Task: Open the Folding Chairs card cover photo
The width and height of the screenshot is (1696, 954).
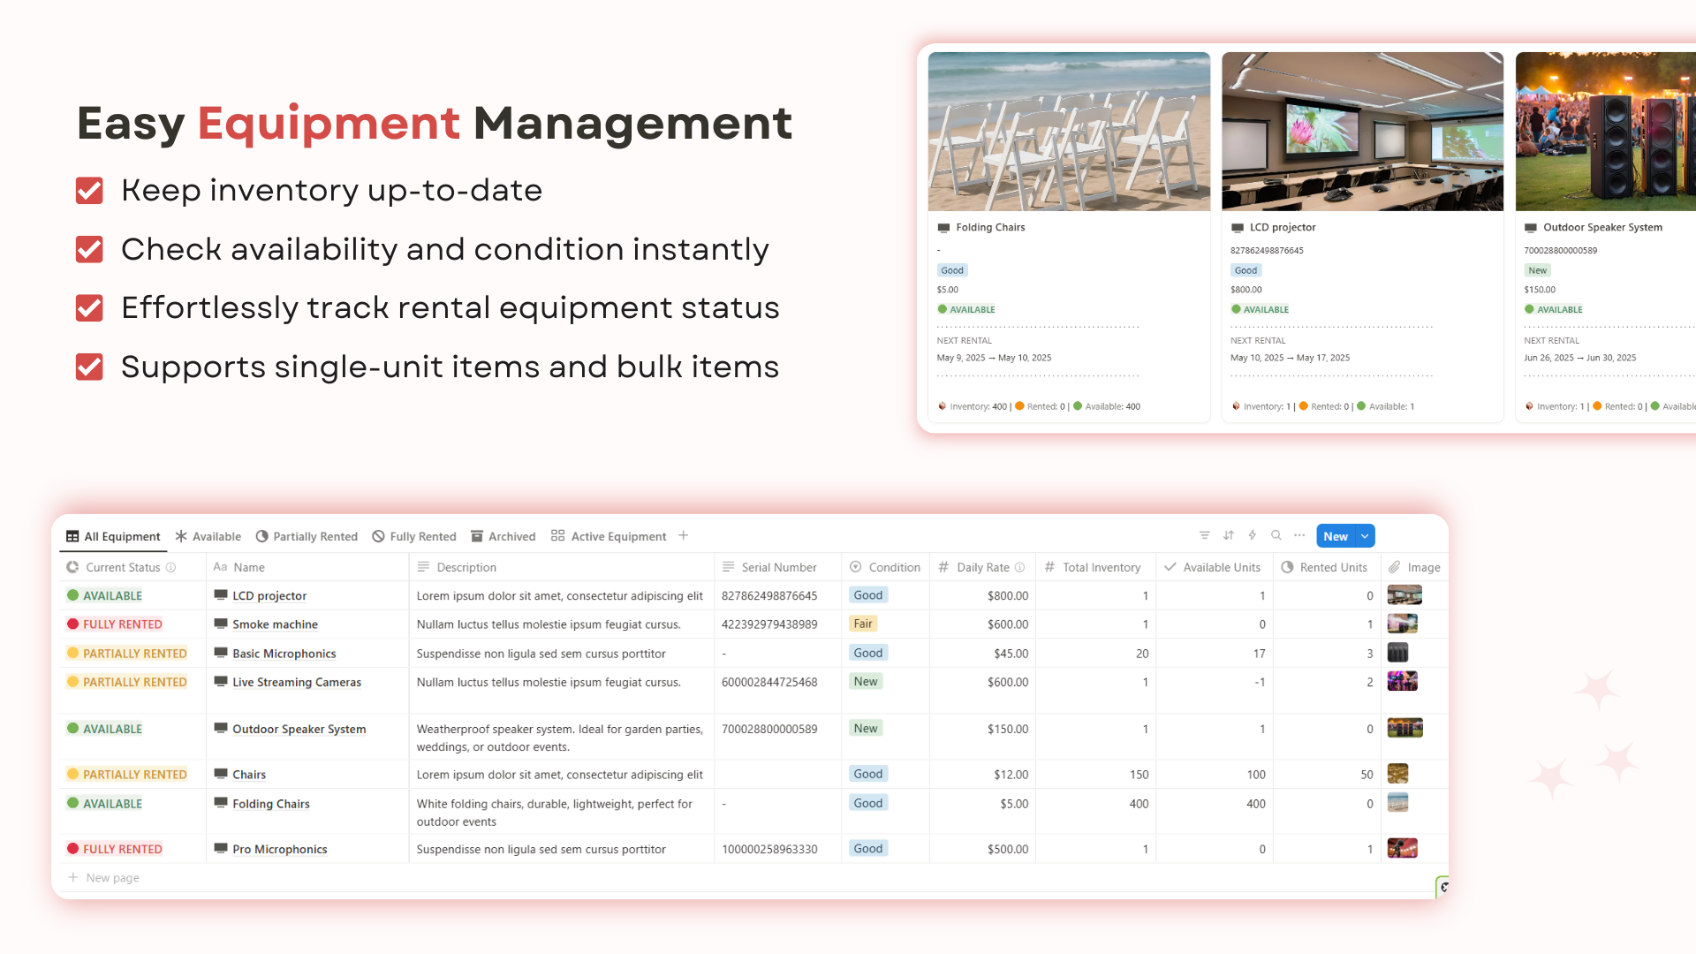Action: (1069, 132)
